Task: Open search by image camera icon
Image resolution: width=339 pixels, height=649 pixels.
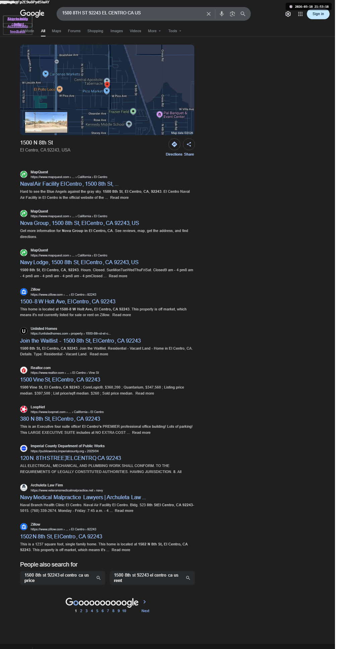Action: [x=232, y=14]
